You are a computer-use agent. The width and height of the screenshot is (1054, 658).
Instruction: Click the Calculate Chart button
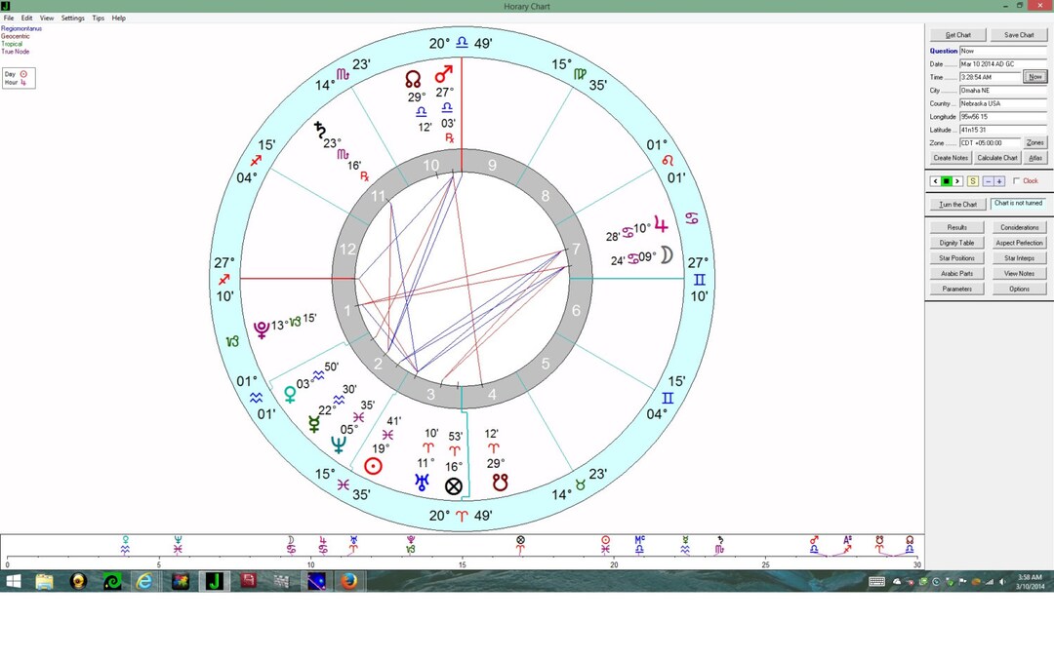pyautogui.click(x=996, y=157)
